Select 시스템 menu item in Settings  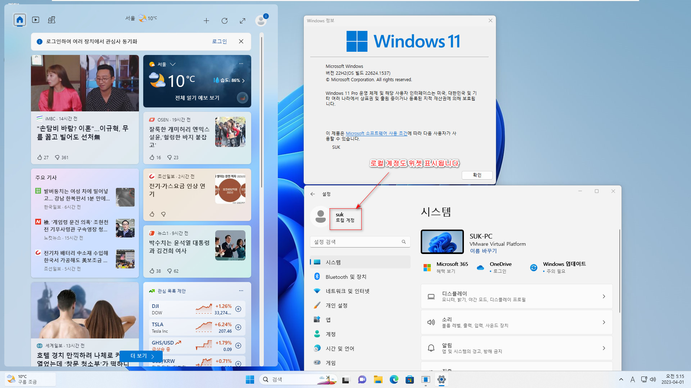coord(333,262)
